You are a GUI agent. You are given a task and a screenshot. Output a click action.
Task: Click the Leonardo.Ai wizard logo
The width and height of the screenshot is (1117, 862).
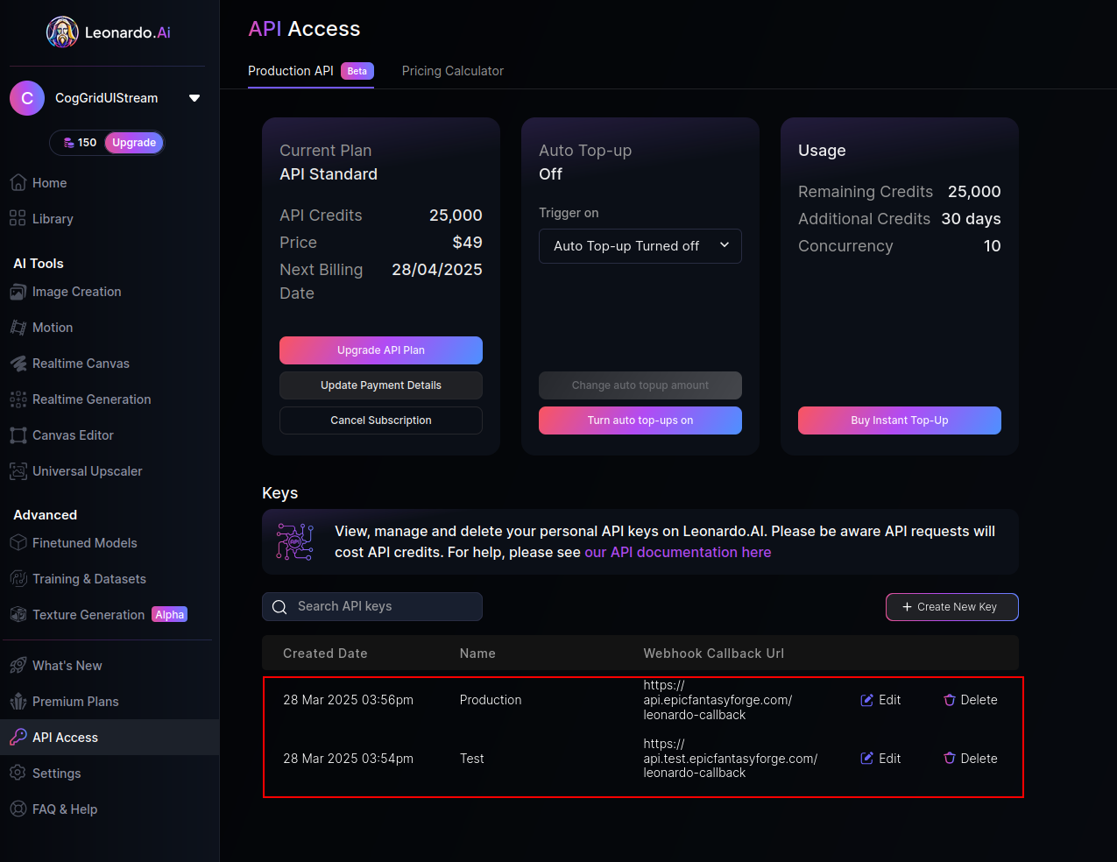pyautogui.click(x=62, y=32)
